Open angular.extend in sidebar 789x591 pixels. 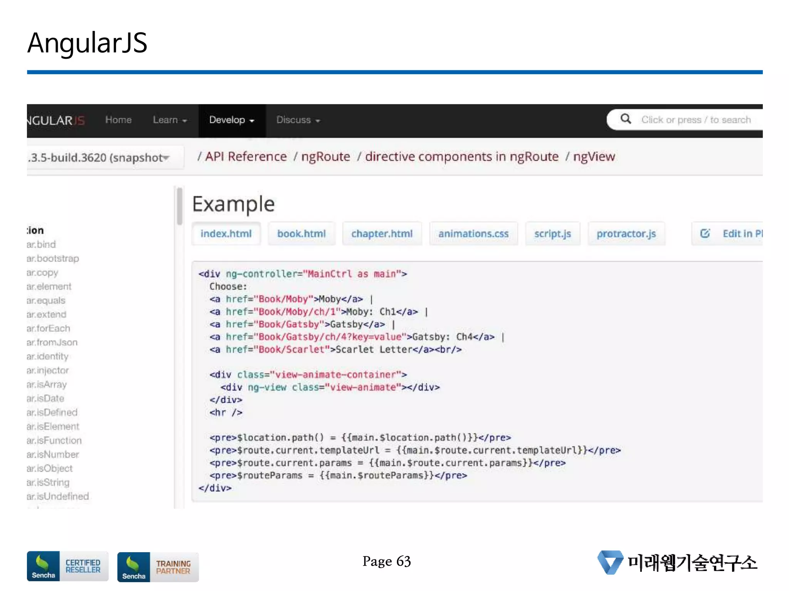tap(47, 314)
